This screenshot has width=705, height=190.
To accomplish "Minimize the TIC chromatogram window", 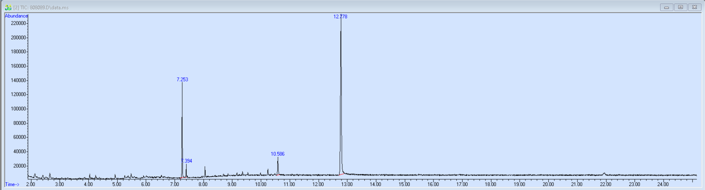I will point(666,7).
